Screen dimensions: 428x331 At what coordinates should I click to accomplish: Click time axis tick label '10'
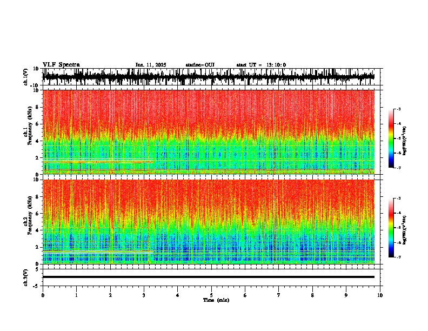click(380, 295)
